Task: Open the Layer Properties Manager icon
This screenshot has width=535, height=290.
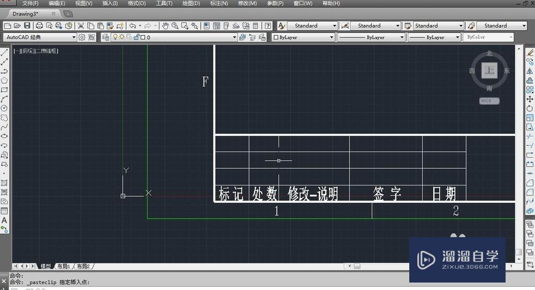Action: [105, 37]
